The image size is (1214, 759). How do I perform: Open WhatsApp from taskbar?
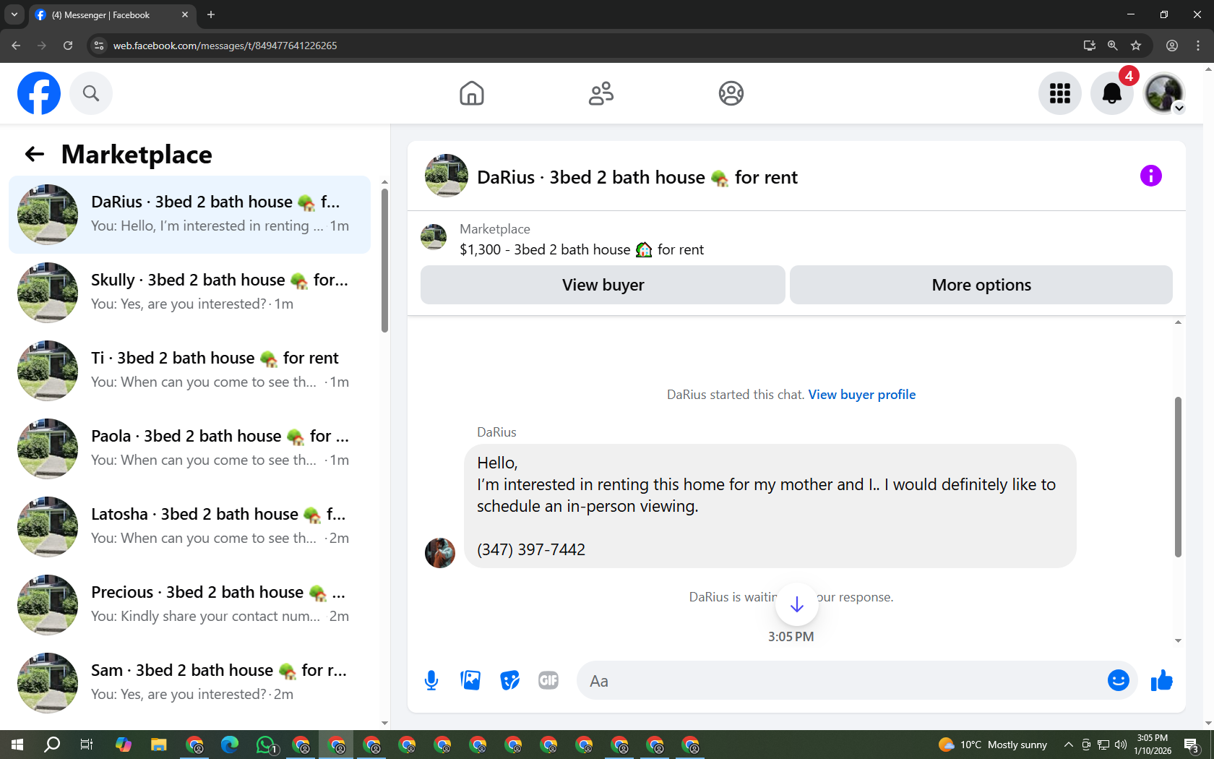pyautogui.click(x=266, y=745)
